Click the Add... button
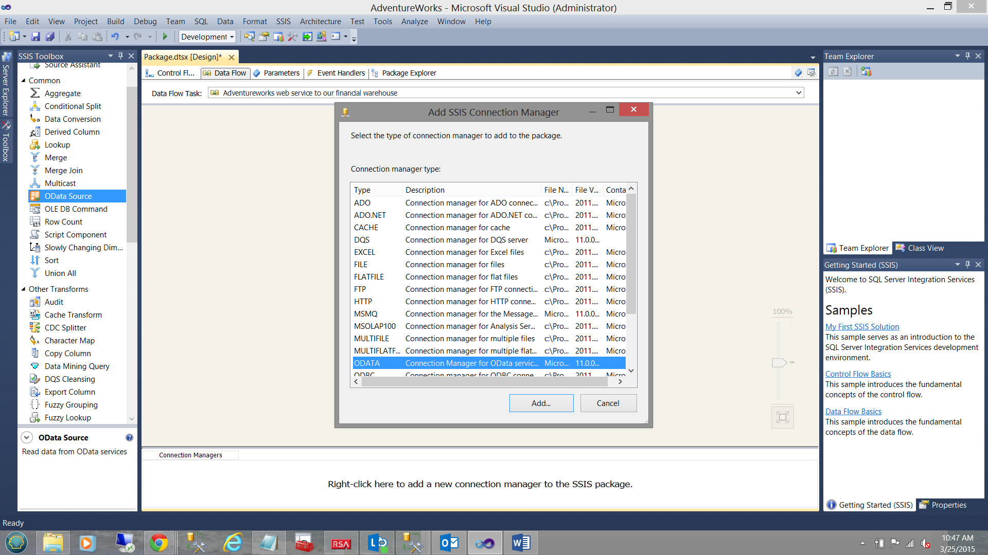 [541, 403]
